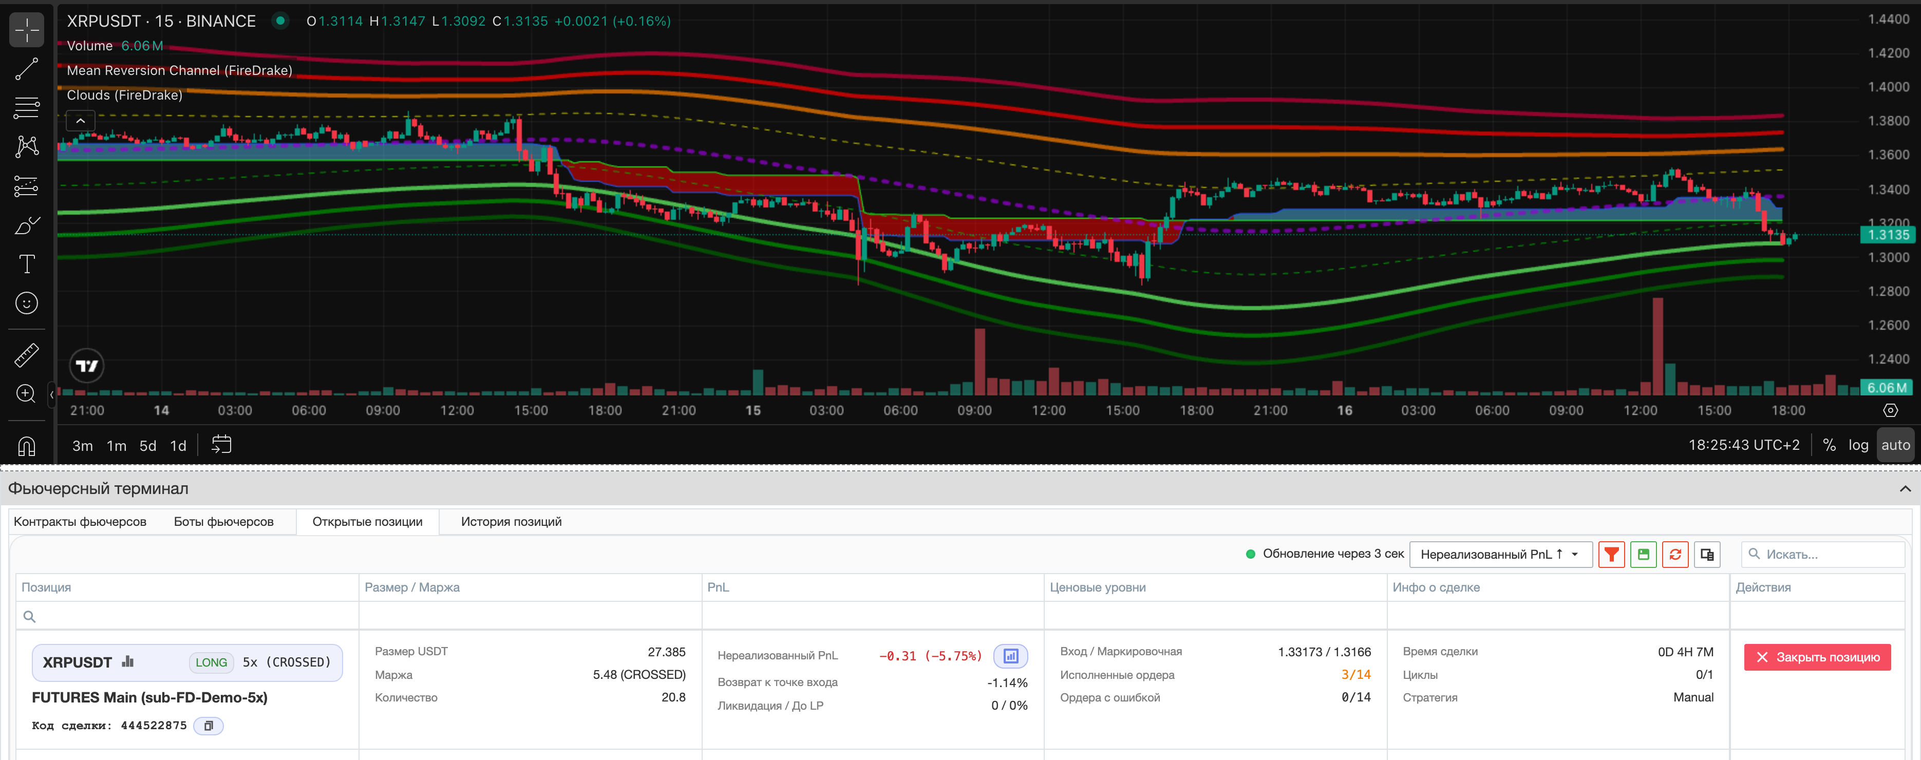The image size is (1921, 760).
Task: Click the red refresh icon button
Action: point(1675,554)
